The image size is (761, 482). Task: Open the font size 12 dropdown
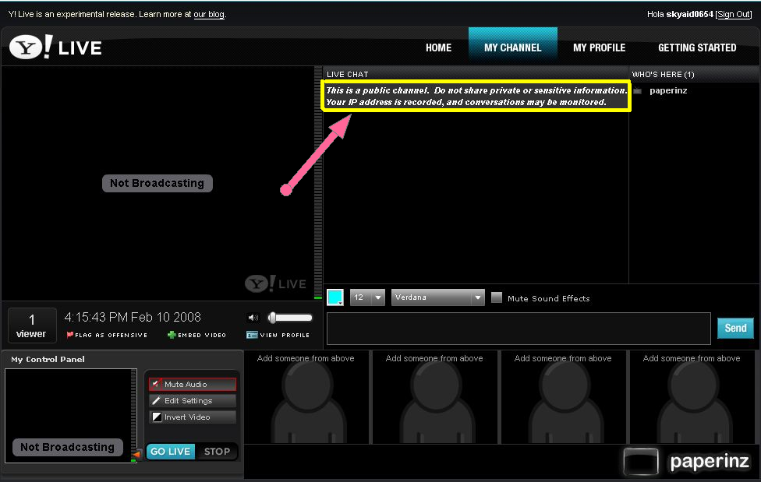(367, 297)
